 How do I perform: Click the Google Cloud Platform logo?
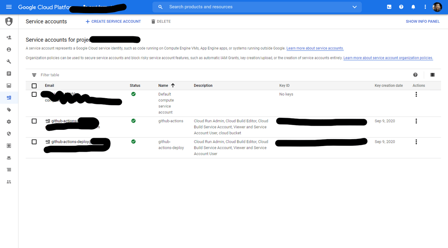coord(45,7)
